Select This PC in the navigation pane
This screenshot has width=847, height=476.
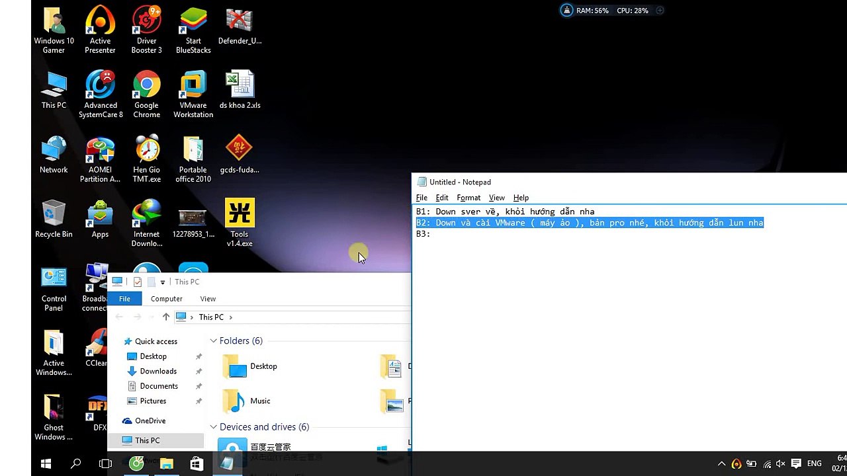(156, 440)
